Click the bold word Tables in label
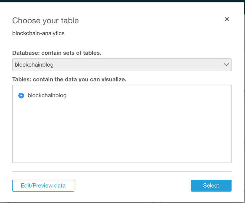 [21, 79]
